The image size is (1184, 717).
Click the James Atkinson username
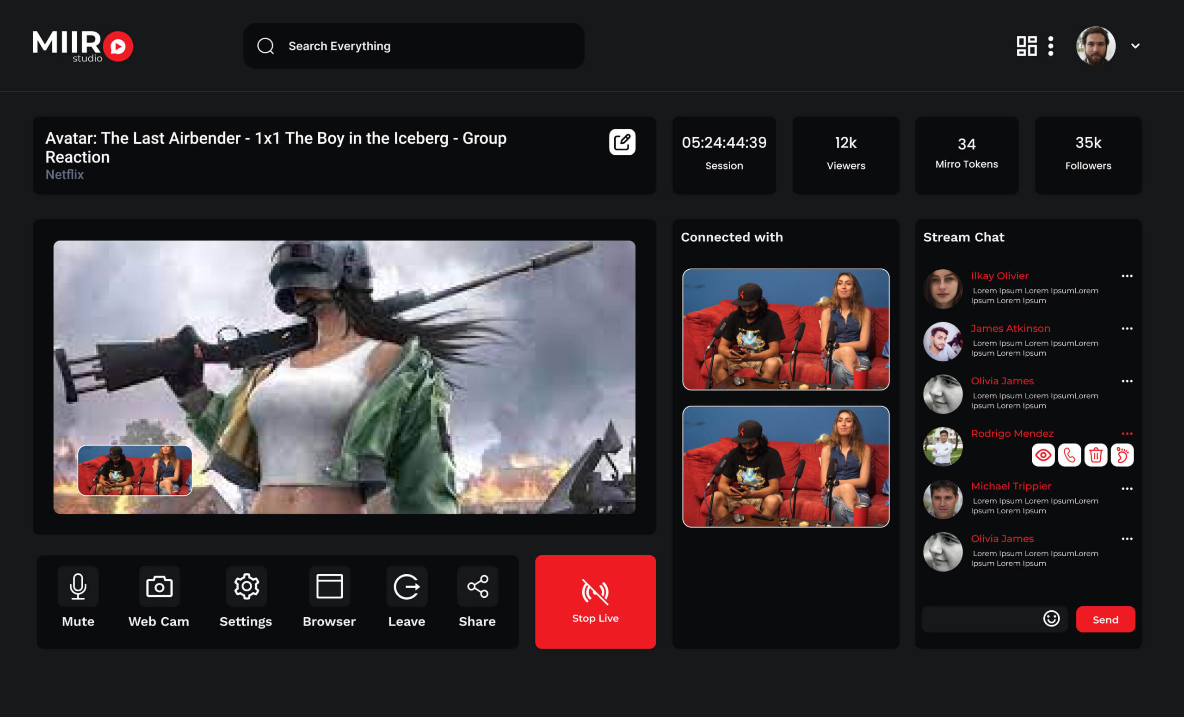coord(1011,329)
